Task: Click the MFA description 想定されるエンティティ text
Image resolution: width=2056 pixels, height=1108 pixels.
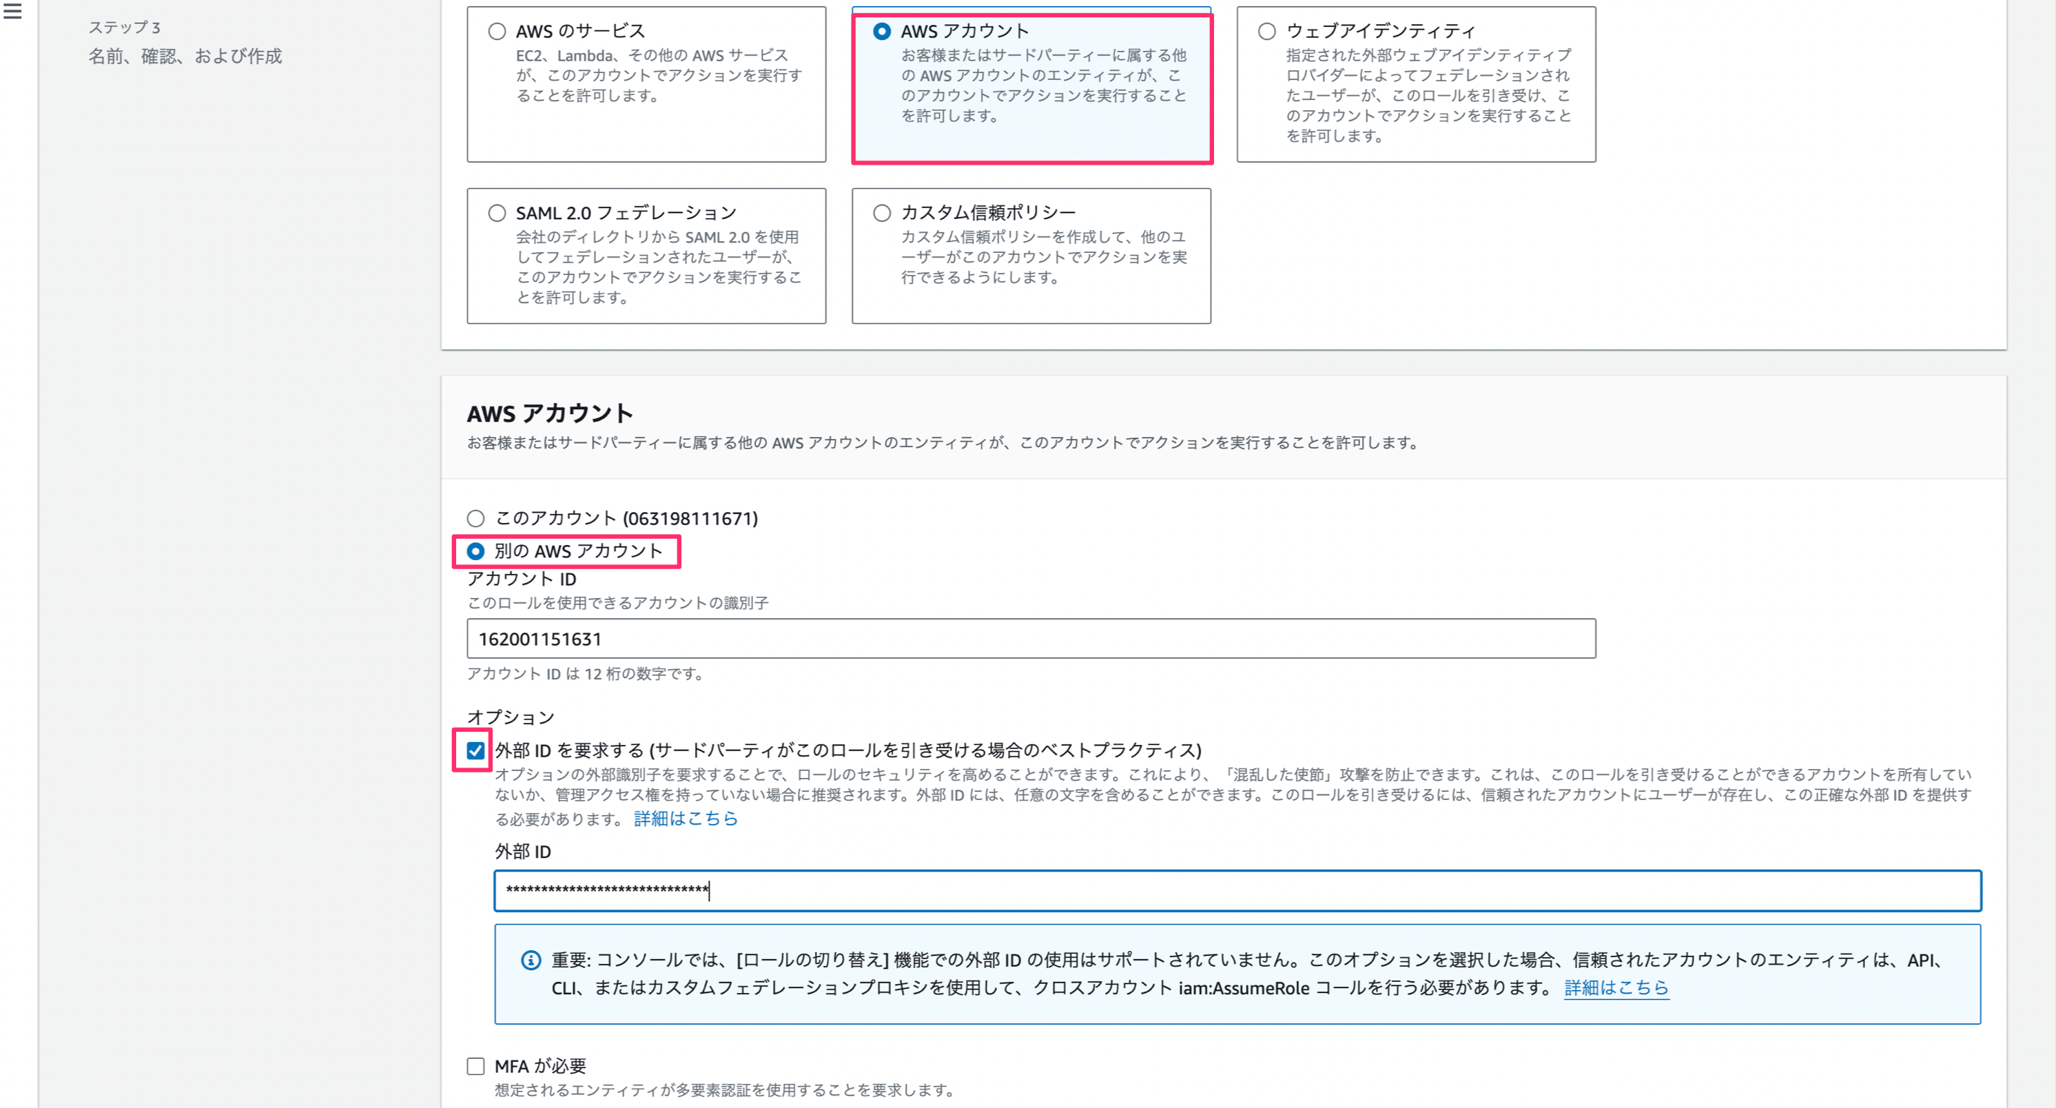Action: point(724,1091)
